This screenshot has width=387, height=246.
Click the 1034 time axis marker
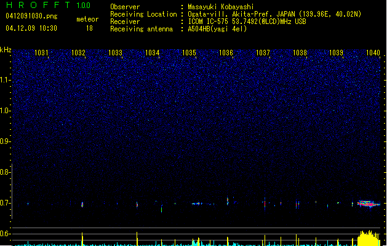[153, 52]
